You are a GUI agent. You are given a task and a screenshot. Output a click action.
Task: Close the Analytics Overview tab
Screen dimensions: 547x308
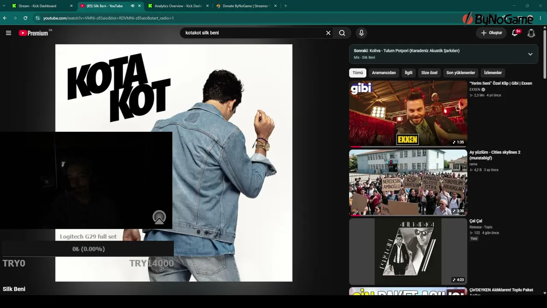click(x=208, y=6)
